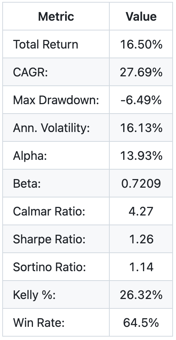Click the 27.69% CAGR value
Screen dimensions: 176x340
click(141, 72)
